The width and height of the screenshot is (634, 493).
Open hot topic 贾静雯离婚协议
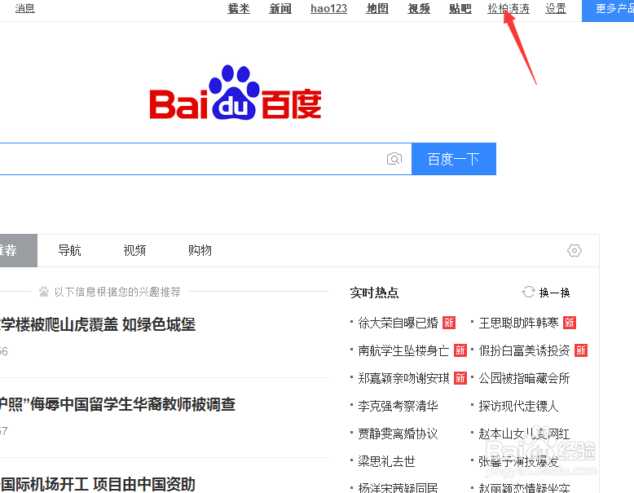pos(398,434)
